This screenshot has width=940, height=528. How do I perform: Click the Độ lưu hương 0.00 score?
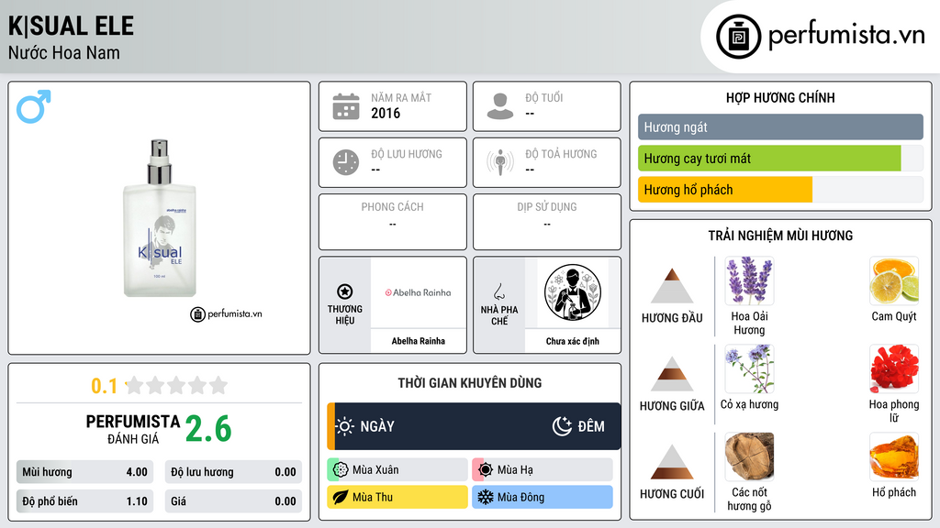point(233,472)
